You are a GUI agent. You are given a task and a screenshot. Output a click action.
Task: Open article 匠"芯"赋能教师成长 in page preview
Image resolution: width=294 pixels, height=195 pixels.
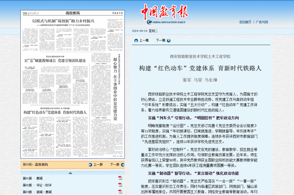click(55, 61)
